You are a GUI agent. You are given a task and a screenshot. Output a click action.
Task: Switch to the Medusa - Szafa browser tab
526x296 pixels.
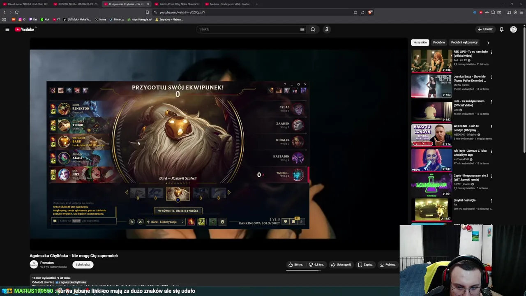tap(227, 4)
